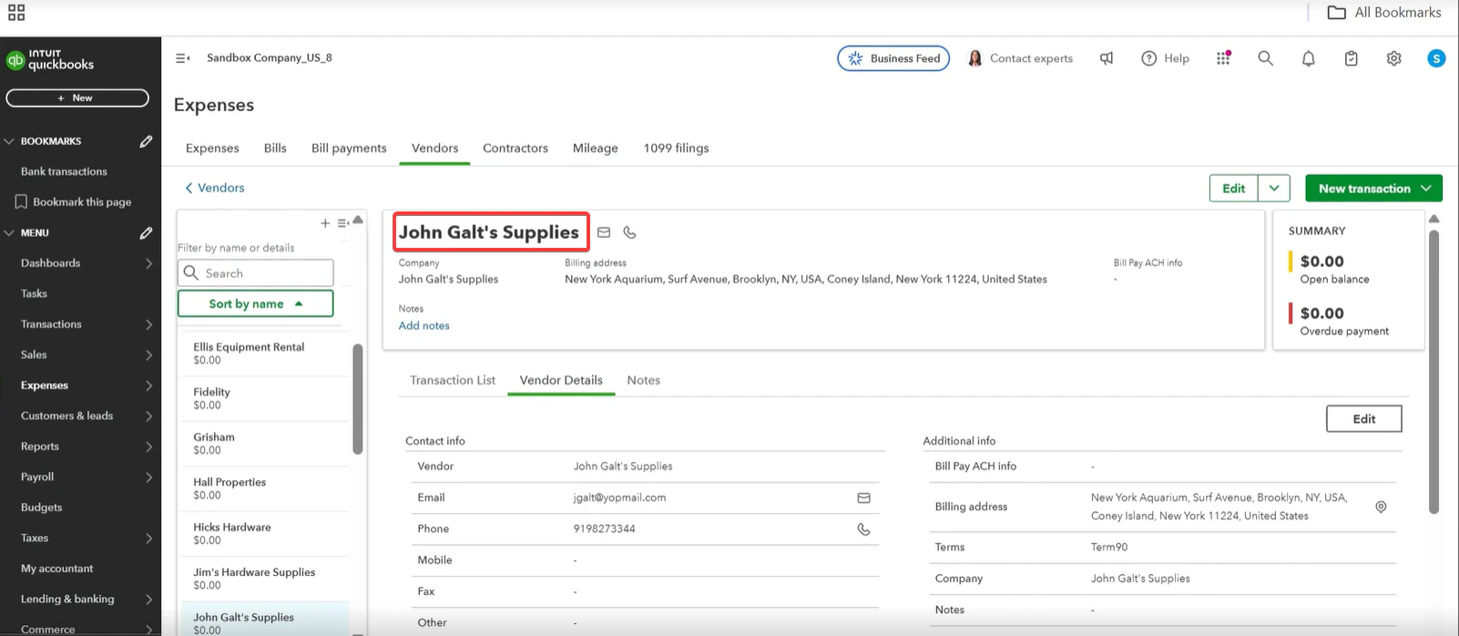The height and width of the screenshot is (636, 1459).
Task: Open the Edit button dropdown arrow
Action: click(x=1274, y=189)
